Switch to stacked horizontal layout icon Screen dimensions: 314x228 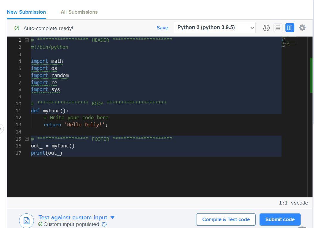[x=278, y=28]
